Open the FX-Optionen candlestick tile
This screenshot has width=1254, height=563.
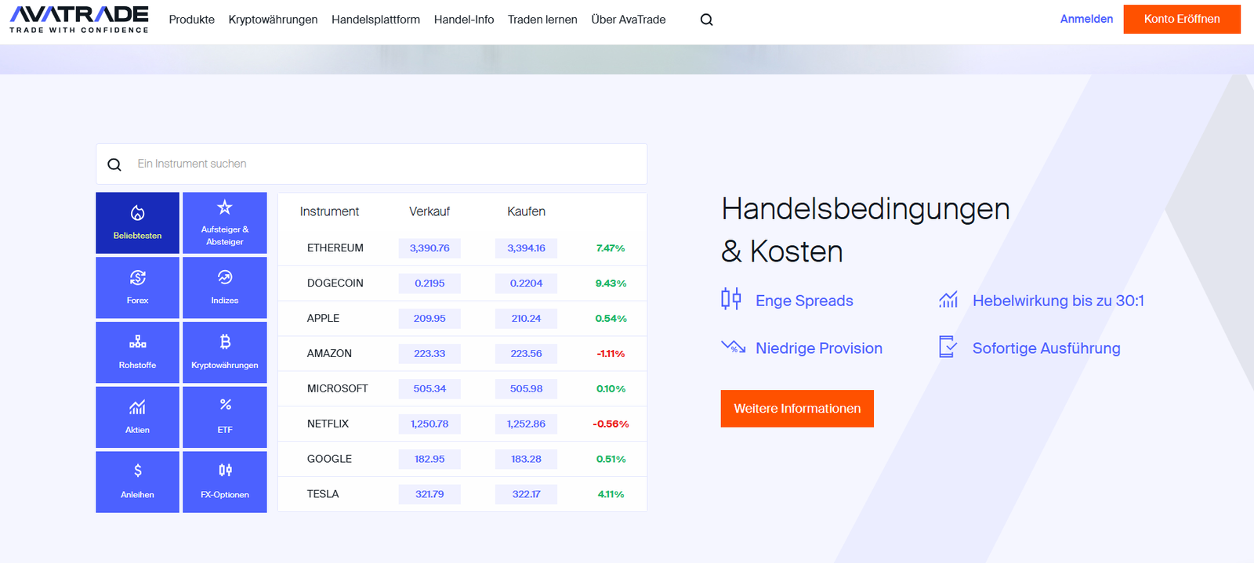(x=225, y=482)
